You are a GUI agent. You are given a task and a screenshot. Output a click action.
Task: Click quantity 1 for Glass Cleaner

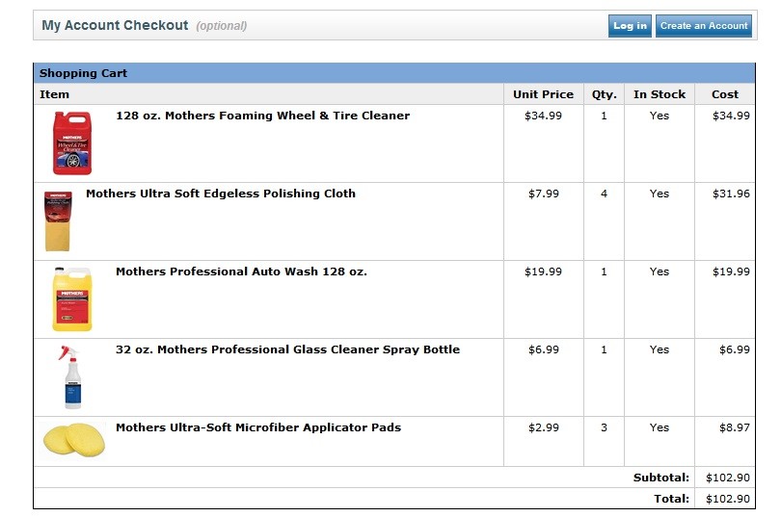(x=604, y=350)
